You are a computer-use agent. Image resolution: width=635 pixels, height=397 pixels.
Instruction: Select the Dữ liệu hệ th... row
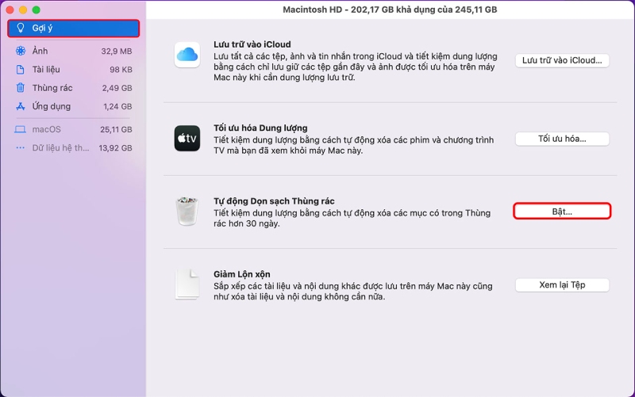tap(73, 148)
